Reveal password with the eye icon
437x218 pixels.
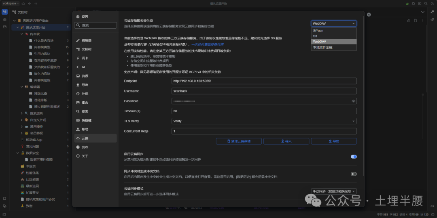pos(353,101)
